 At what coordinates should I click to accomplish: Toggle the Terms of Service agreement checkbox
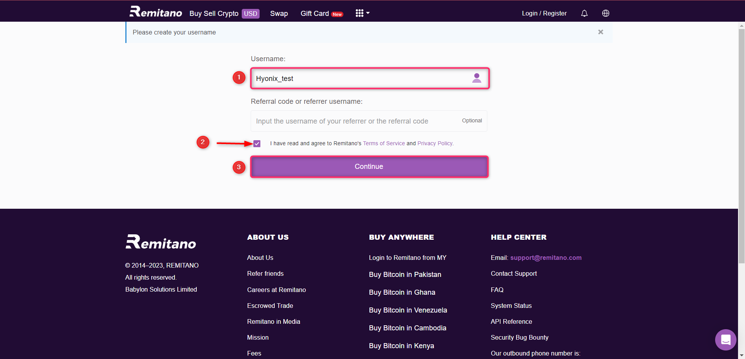click(256, 143)
